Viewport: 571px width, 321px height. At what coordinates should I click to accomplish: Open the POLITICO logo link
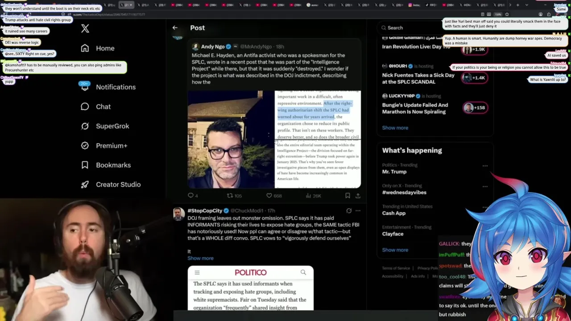[251, 272]
